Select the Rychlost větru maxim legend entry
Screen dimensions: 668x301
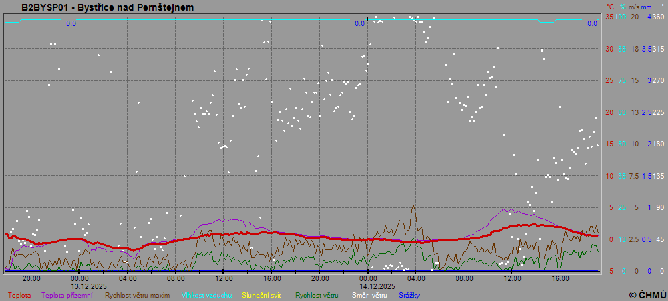(138, 294)
